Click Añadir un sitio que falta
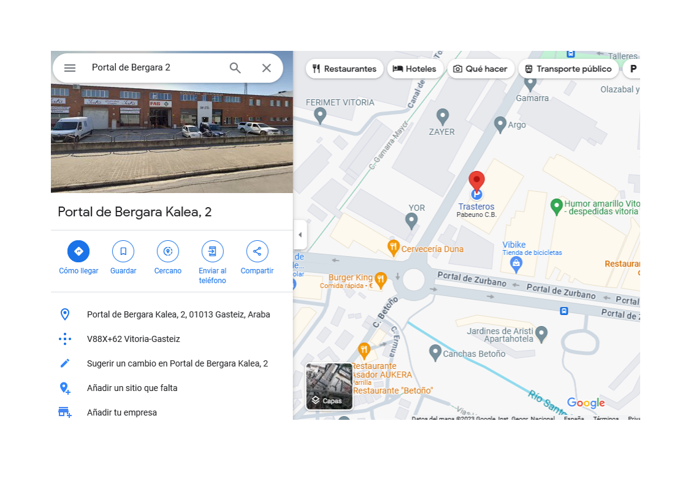 (132, 388)
